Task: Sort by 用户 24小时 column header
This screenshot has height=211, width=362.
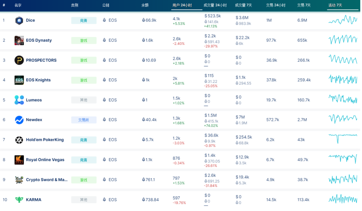Action: [182, 5]
